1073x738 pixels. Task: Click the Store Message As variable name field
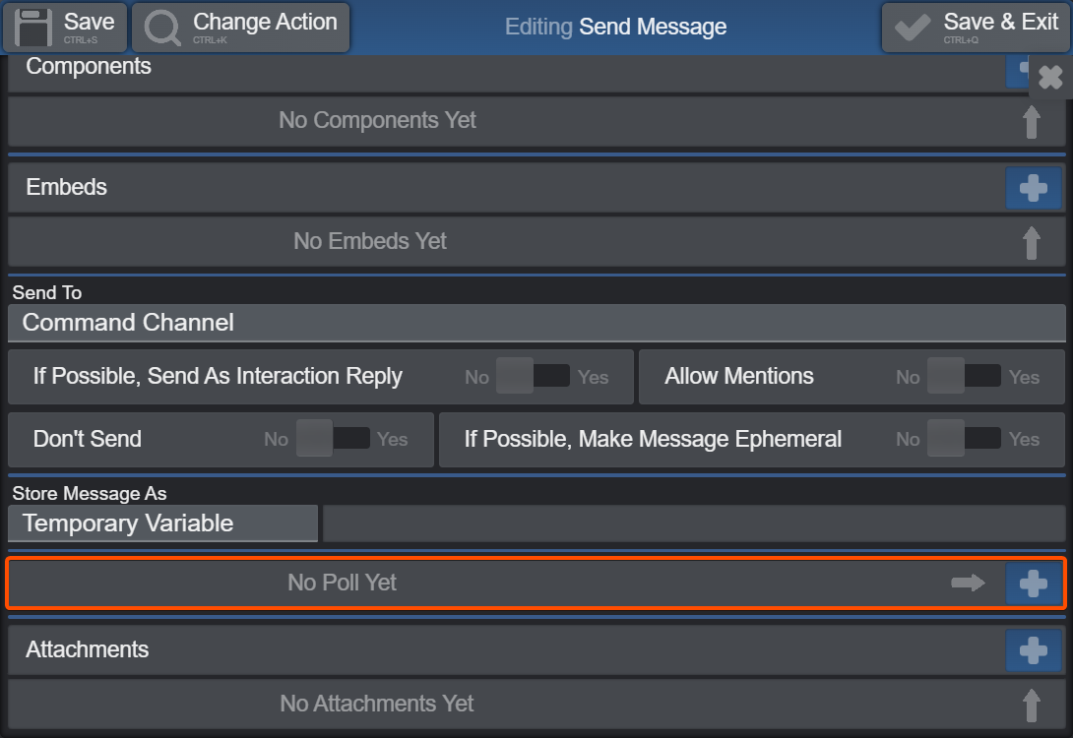tap(694, 523)
